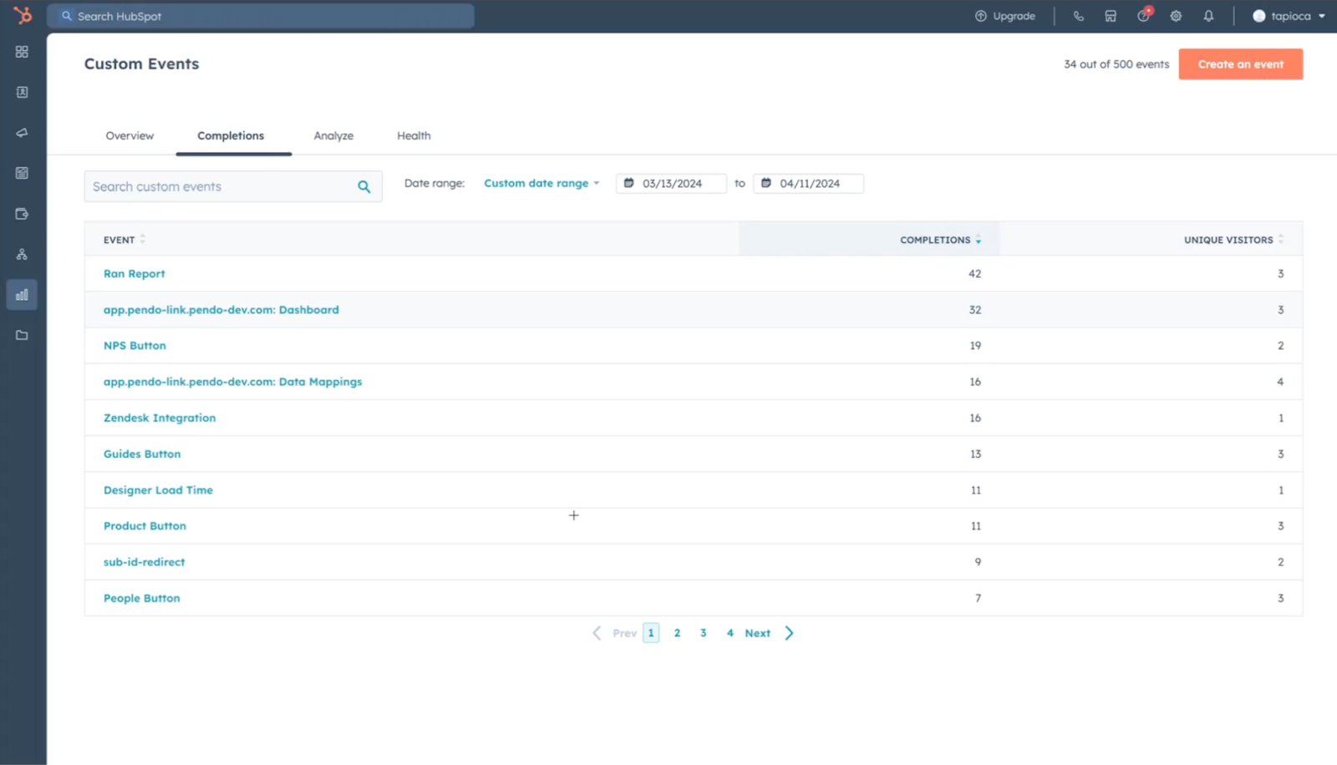
Task: Click the Create an event button
Action: click(x=1241, y=64)
